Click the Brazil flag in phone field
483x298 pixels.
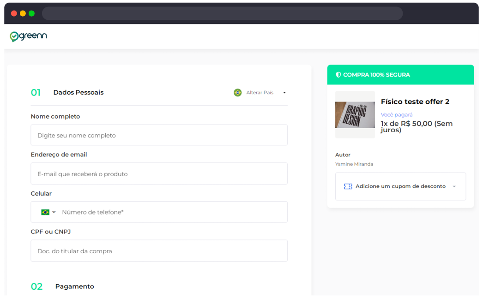click(45, 212)
